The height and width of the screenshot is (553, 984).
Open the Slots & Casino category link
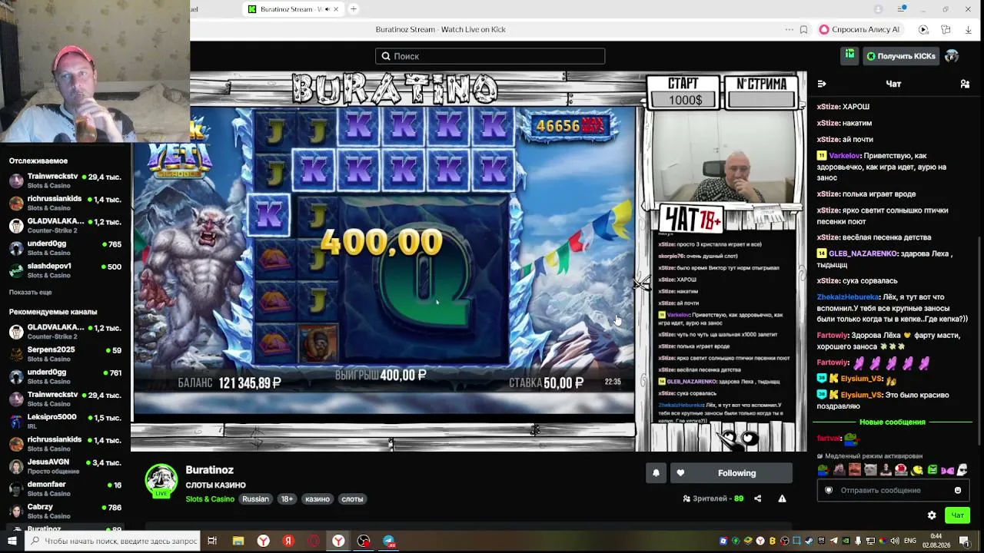(x=210, y=499)
